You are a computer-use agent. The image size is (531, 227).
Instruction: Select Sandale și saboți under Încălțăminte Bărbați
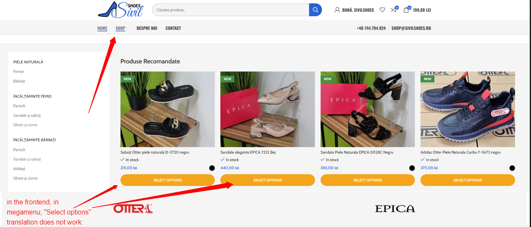pyautogui.click(x=27, y=159)
